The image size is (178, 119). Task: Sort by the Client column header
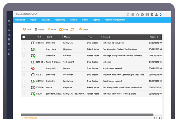point(49,37)
